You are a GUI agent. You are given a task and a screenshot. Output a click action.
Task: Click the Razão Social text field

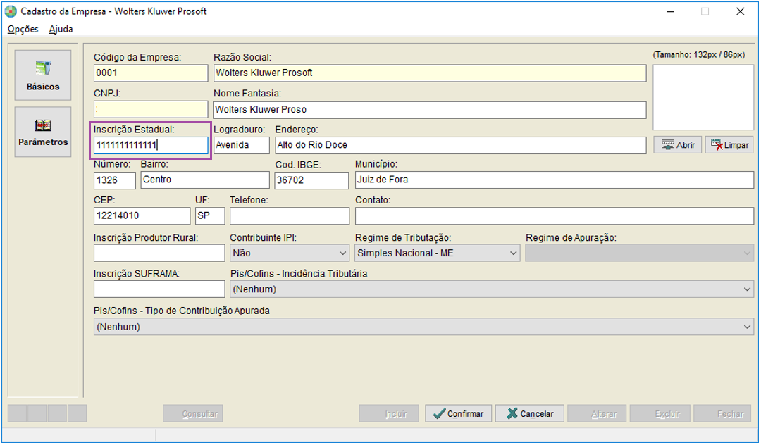click(429, 73)
